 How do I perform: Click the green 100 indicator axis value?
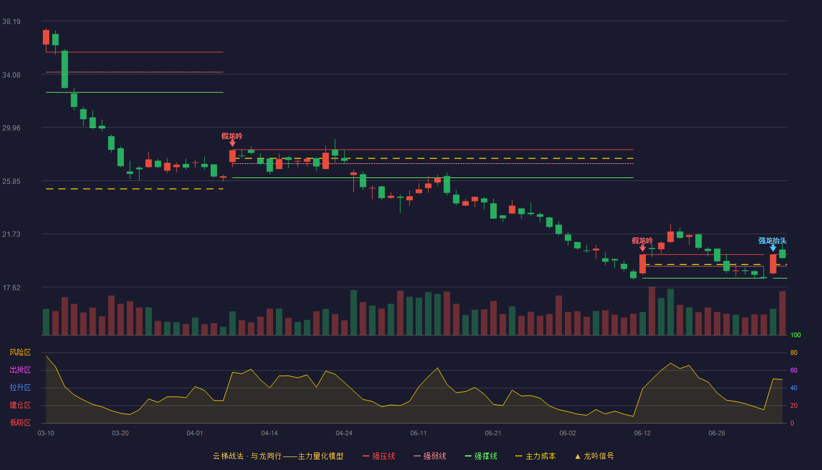click(796, 335)
